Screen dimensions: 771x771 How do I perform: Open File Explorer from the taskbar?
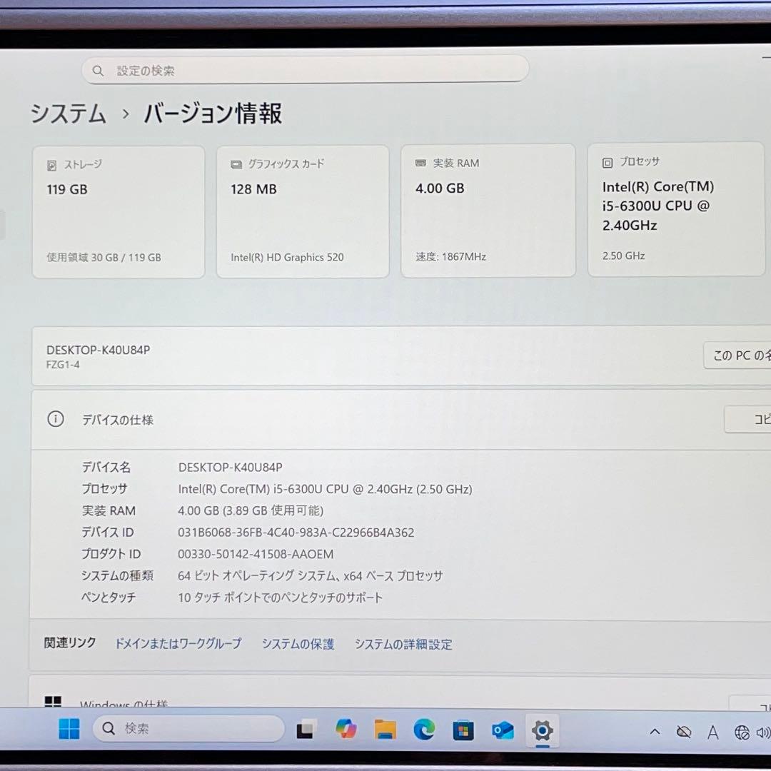385,730
